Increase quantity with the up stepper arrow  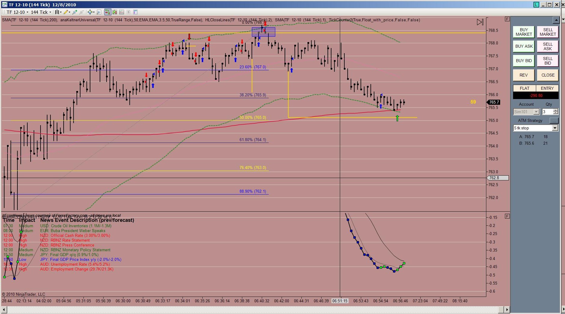[556, 110]
